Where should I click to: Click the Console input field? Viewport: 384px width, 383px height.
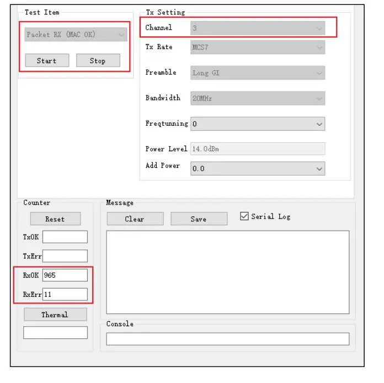pos(228,339)
